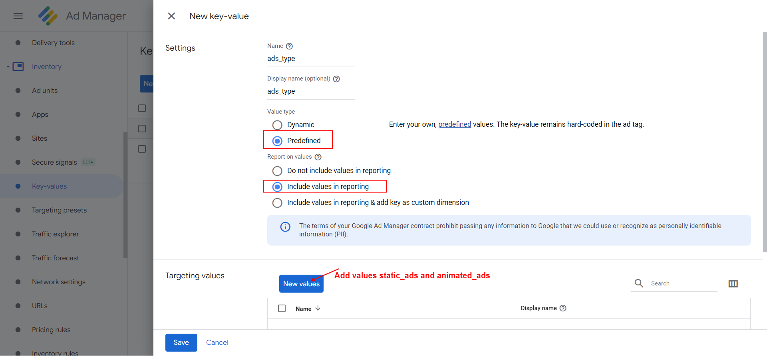The image size is (767, 356).
Task: Go to Ad units in sidebar
Action: point(45,90)
